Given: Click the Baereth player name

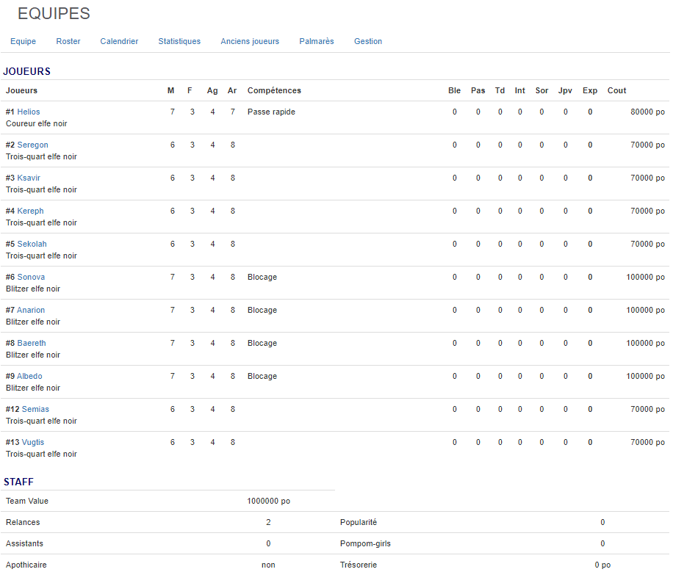Looking at the screenshot, I should coord(32,343).
